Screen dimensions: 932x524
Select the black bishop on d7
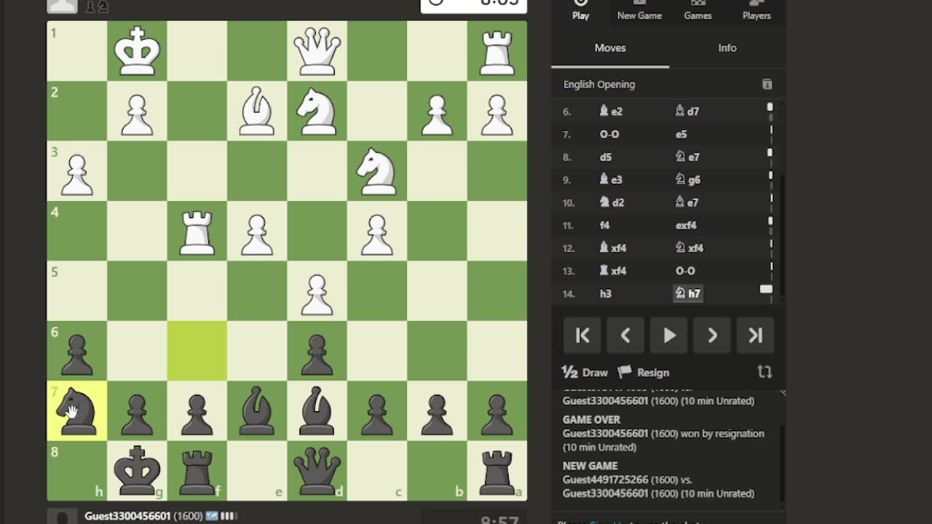317,411
